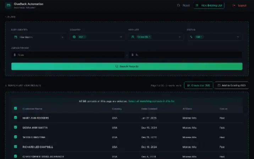The image size is (254, 159).
Task: Click the name MARY ANN RODGERS
Action: click(35, 118)
